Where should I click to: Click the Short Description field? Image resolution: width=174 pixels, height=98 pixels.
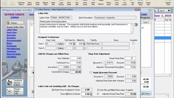[115, 17]
